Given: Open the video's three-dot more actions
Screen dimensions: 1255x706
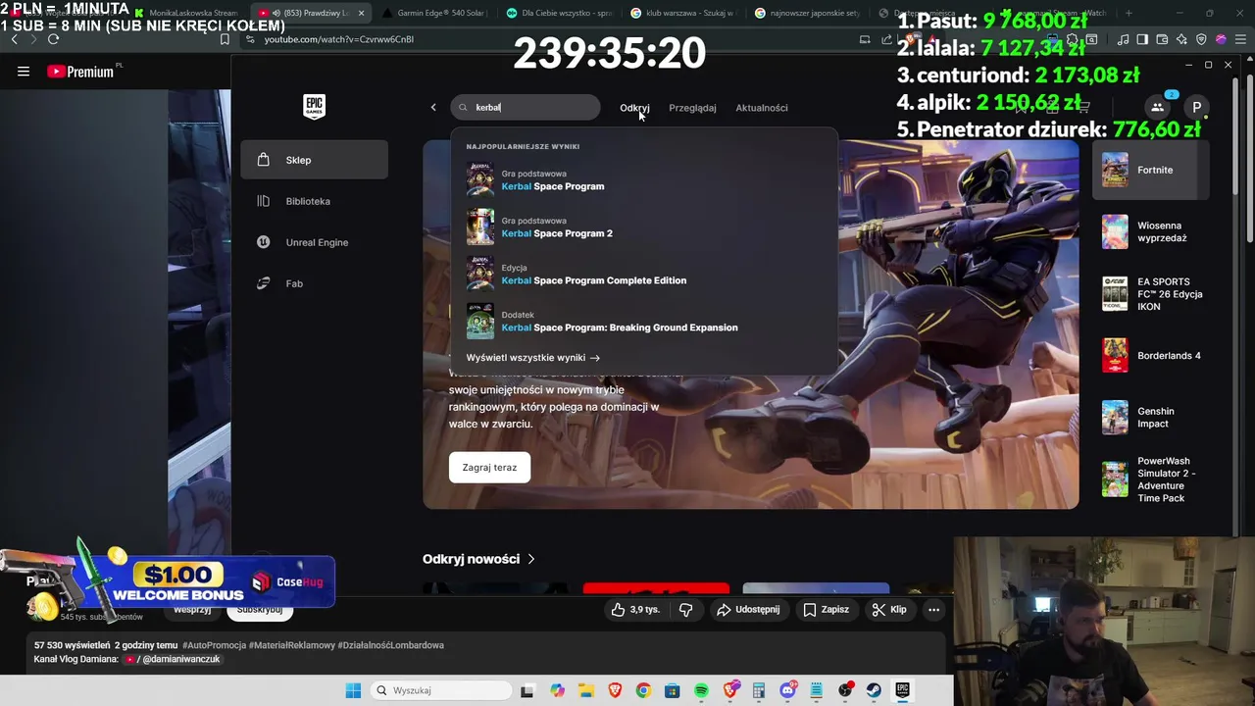Looking at the screenshot, I should pyautogui.click(x=933, y=610).
